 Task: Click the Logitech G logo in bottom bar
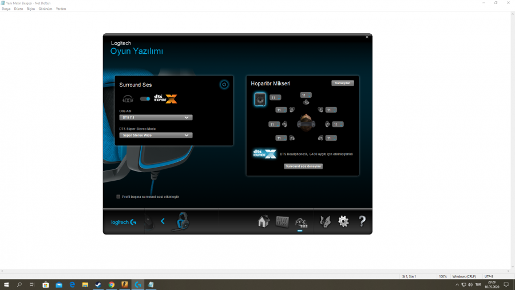click(x=124, y=223)
